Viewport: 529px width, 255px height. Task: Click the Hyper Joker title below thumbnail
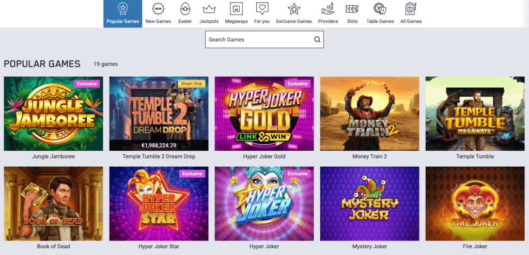pyautogui.click(x=264, y=247)
